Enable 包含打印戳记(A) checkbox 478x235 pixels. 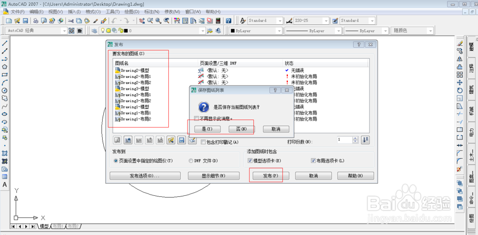tap(203, 142)
